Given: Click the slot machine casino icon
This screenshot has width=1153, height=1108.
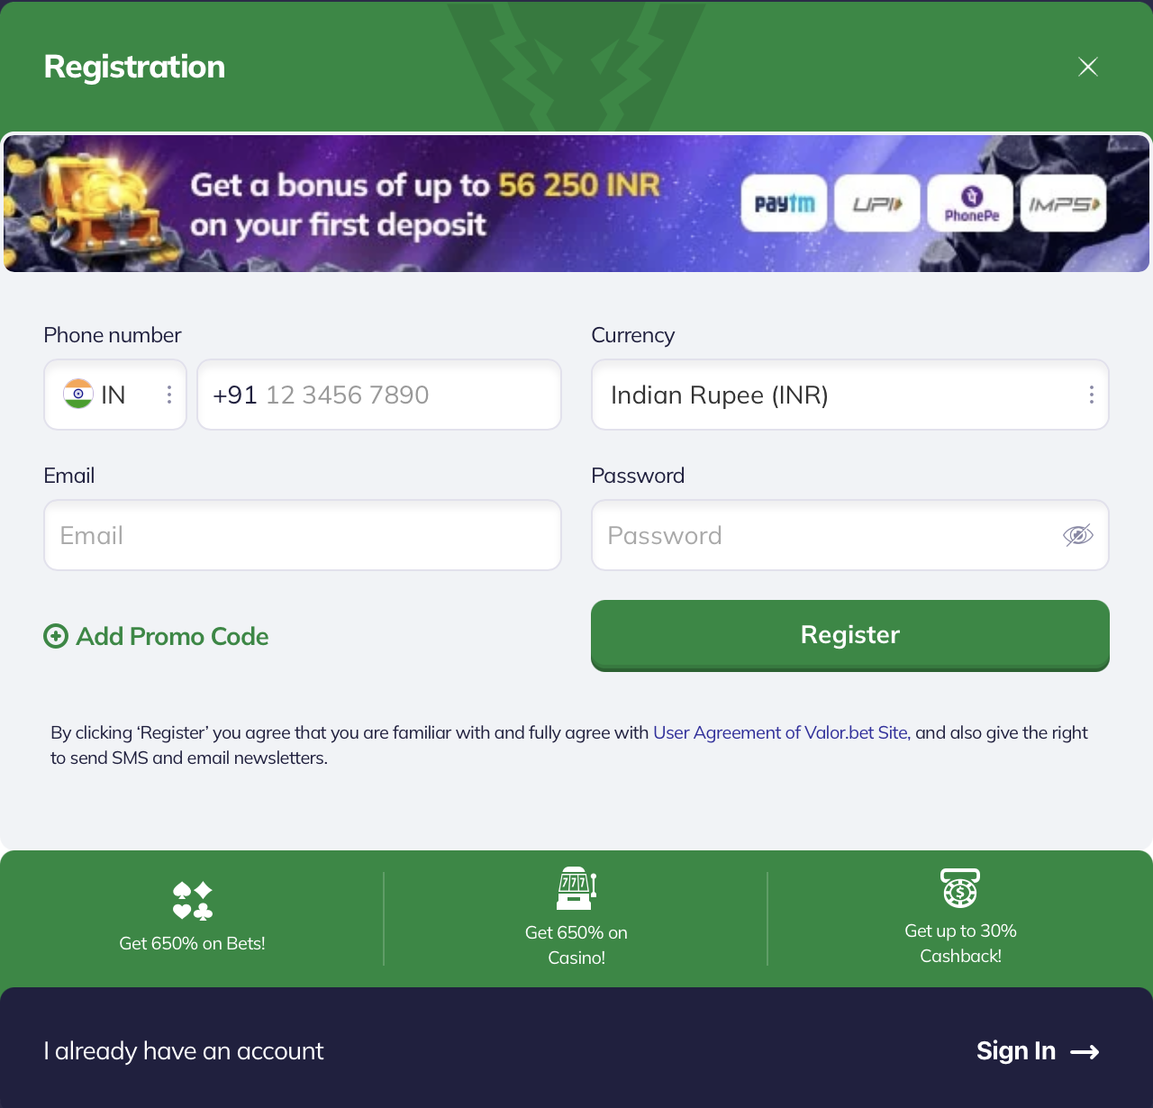Looking at the screenshot, I should pyautogui.click(x=576, y=888).
